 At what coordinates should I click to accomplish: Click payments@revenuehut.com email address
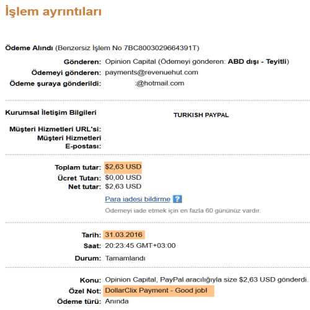coord(151,73)
